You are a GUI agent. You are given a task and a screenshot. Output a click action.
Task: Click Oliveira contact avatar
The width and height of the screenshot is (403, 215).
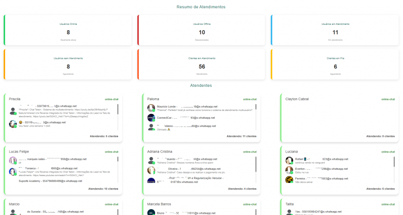[151, 170]
